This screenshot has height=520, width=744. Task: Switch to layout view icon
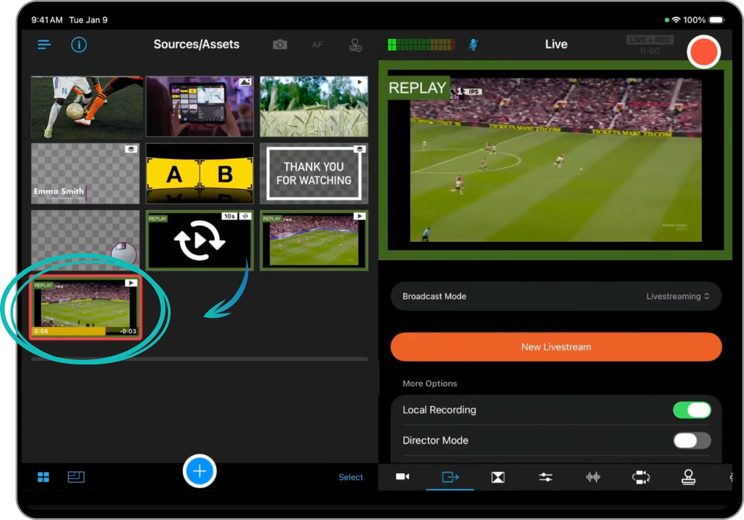pos(76,477)
